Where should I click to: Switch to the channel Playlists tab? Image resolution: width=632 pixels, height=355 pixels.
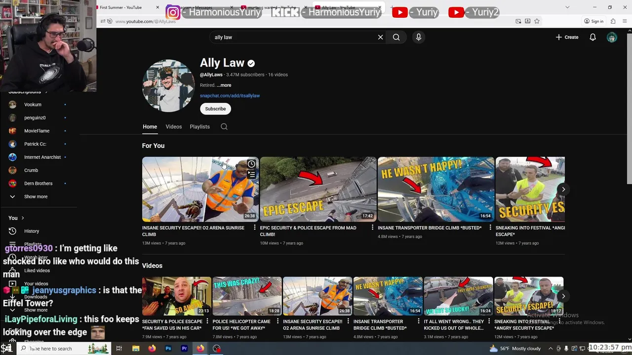click(199, 127)
